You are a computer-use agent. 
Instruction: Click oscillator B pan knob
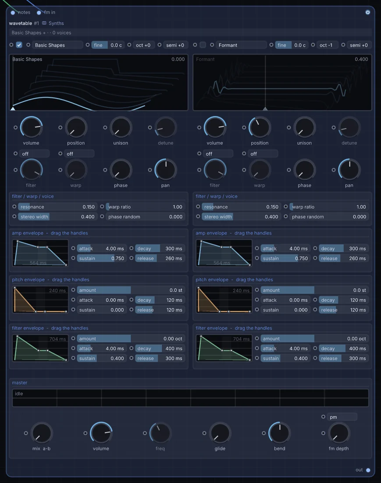click(x=349, y=170)
